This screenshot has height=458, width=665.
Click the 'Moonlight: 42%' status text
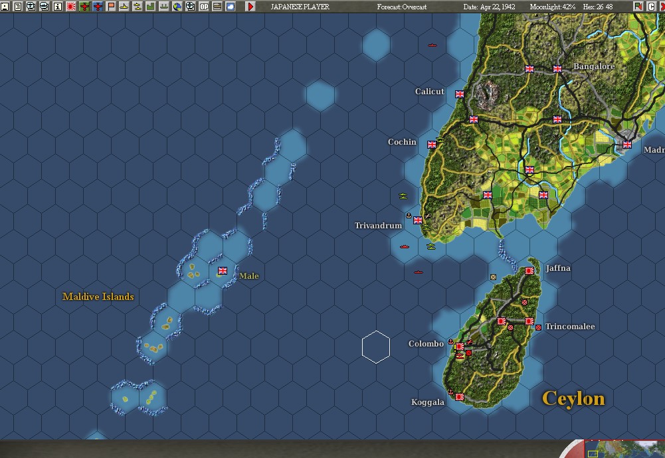pyautogui.click(x=553, y=7)
